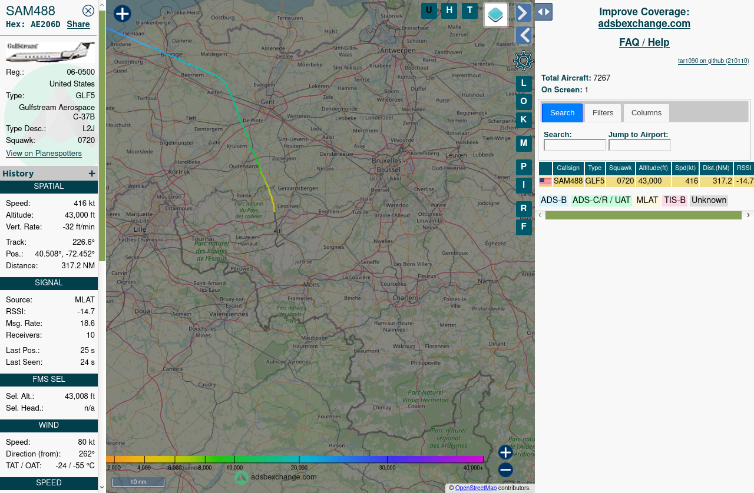Open tar1090 on github link
754x493 pixels.
713,61
